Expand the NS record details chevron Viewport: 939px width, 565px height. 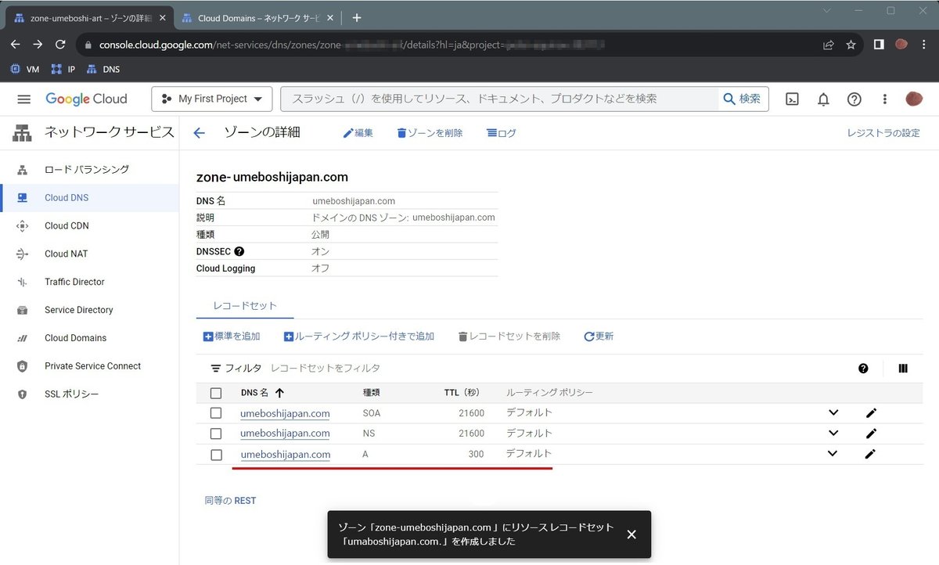pyautogui.click(x=833, y=433)
